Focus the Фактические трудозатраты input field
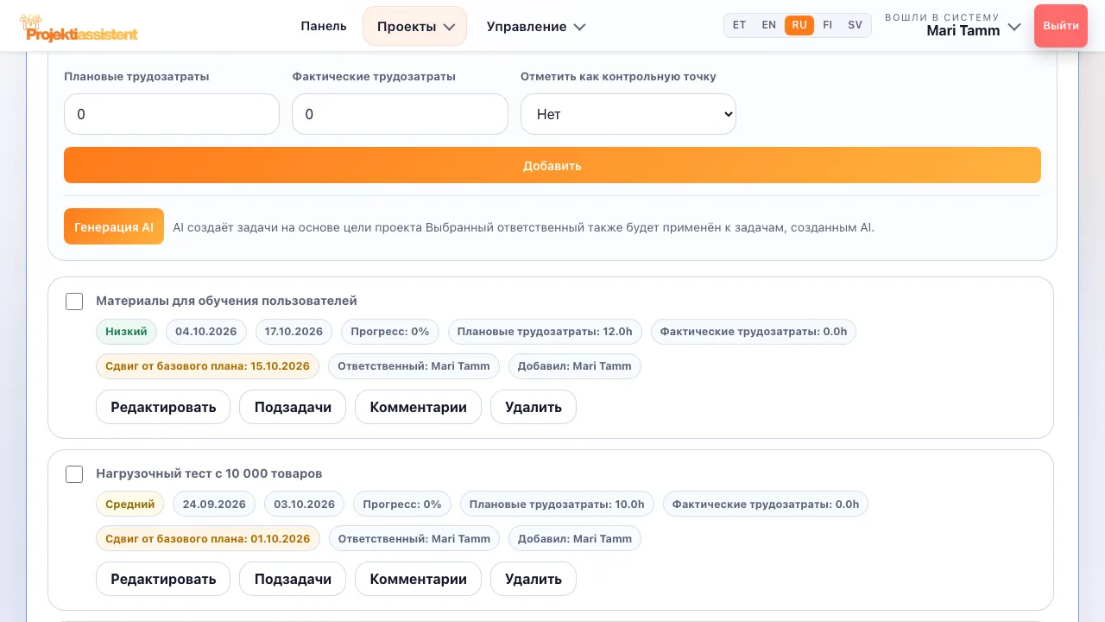Image resolution: width=1105 pixels, height=622 pixels. [x=400, y=114]
